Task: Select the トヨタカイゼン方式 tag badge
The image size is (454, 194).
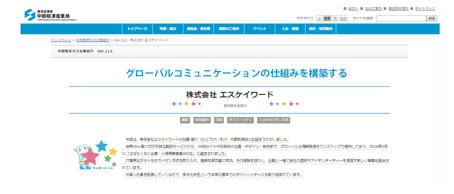Action: [274, 120]
